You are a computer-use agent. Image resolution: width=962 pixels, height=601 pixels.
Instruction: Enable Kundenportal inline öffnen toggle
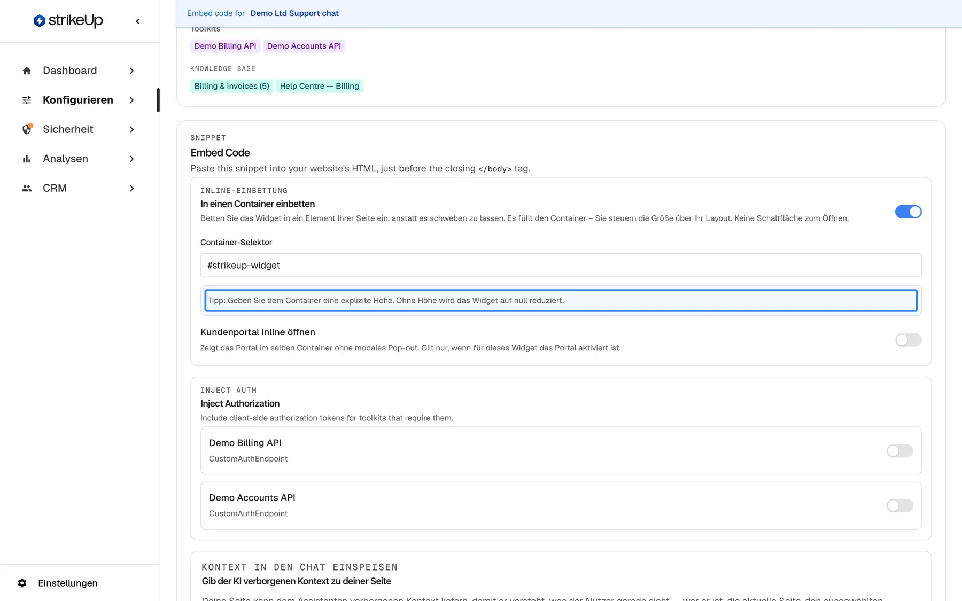[908, 340]
